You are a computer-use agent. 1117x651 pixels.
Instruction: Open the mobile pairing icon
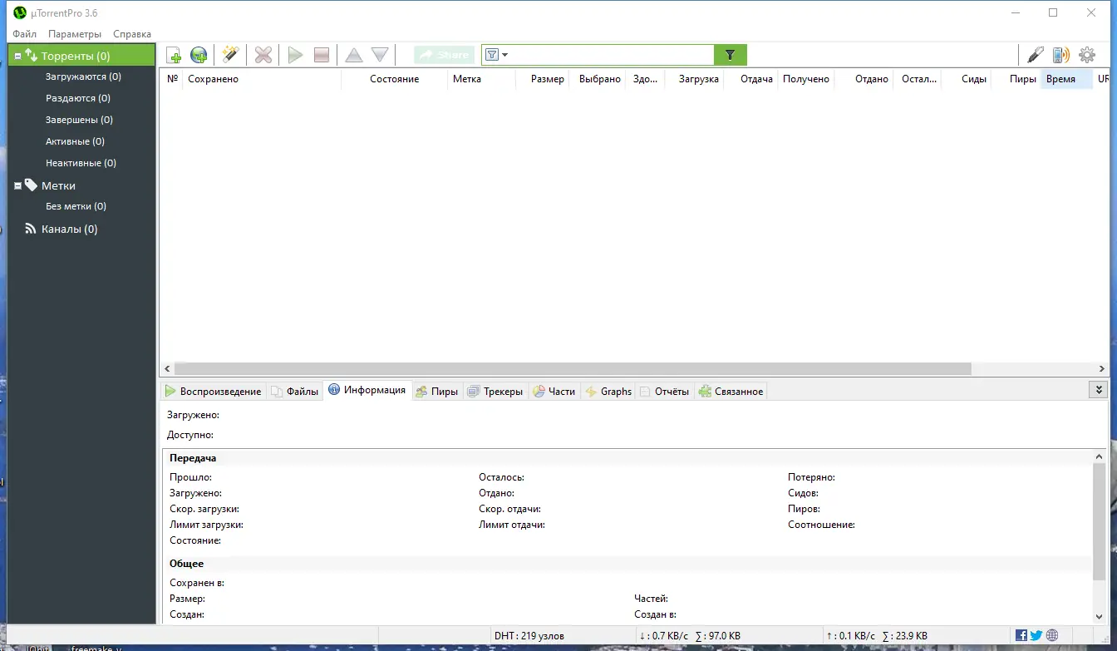(1061, 54)
